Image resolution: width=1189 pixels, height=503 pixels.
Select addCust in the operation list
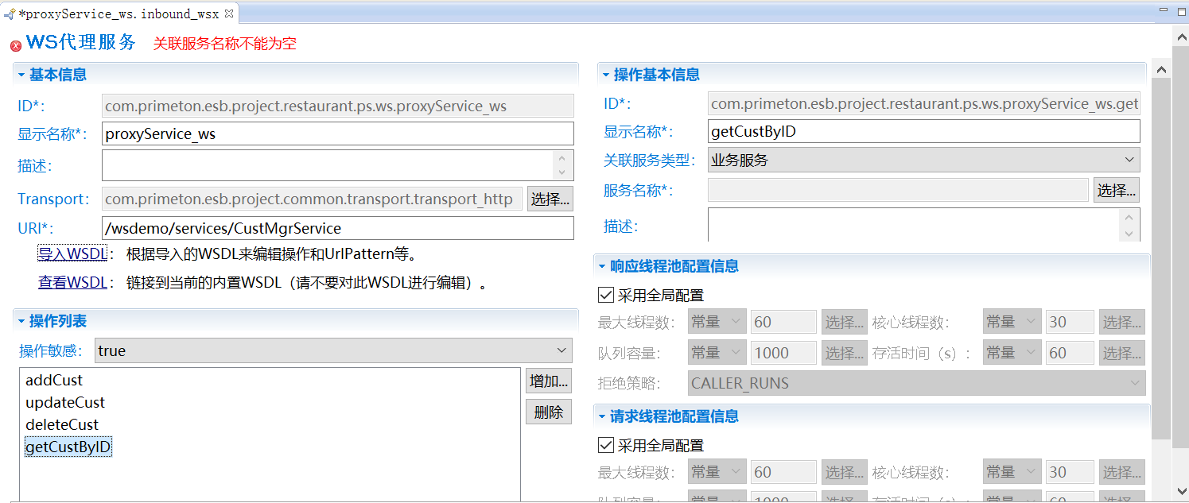coord(54,381)
